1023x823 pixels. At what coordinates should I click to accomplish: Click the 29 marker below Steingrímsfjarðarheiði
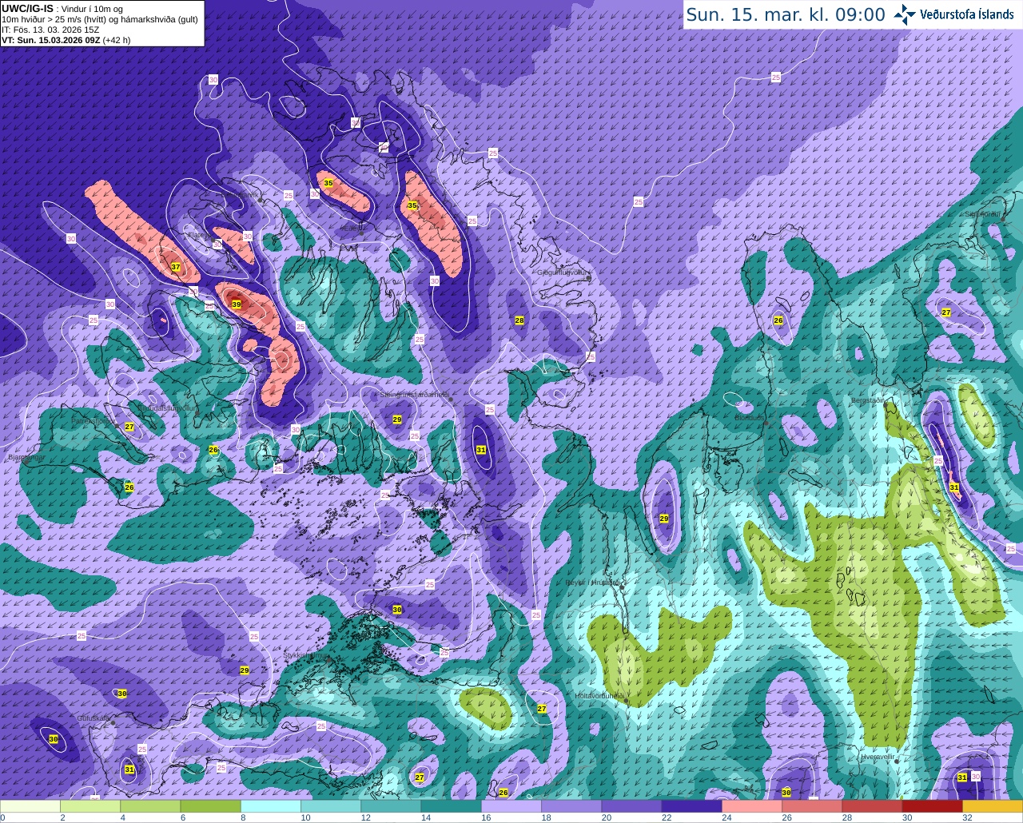click(397, 419)
